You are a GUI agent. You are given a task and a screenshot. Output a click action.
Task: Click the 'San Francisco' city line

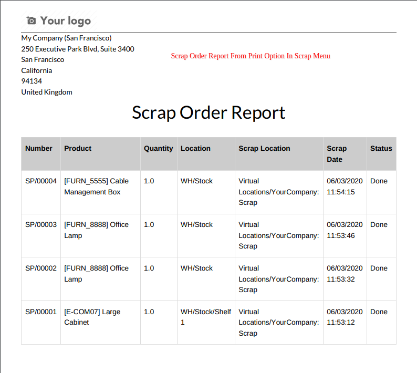pyautogui.click(x=43, y=59)
